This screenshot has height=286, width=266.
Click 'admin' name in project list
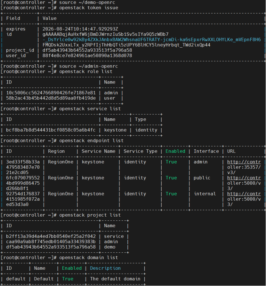coord(111,242)
